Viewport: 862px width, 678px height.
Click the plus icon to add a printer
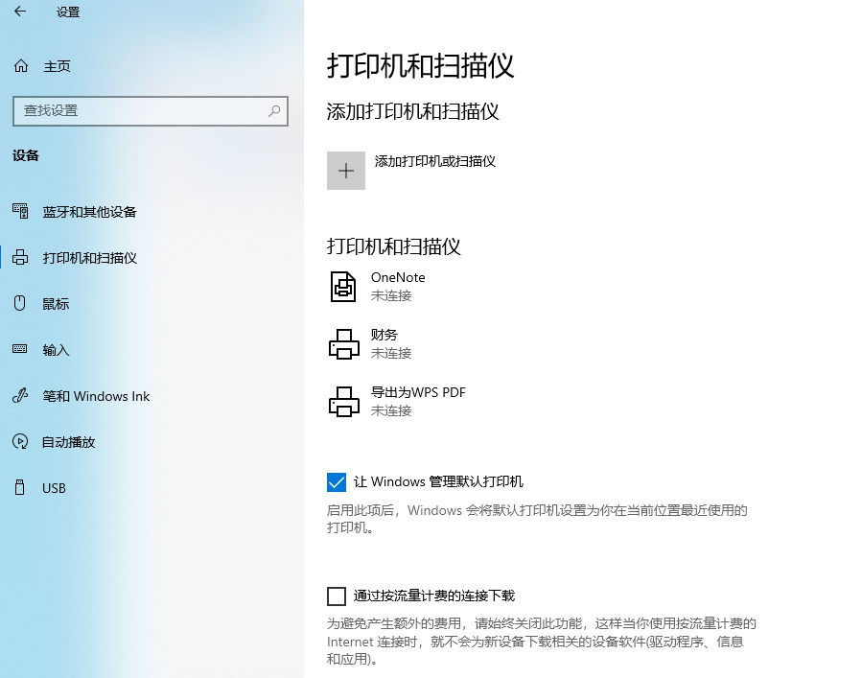pos(346,171)
